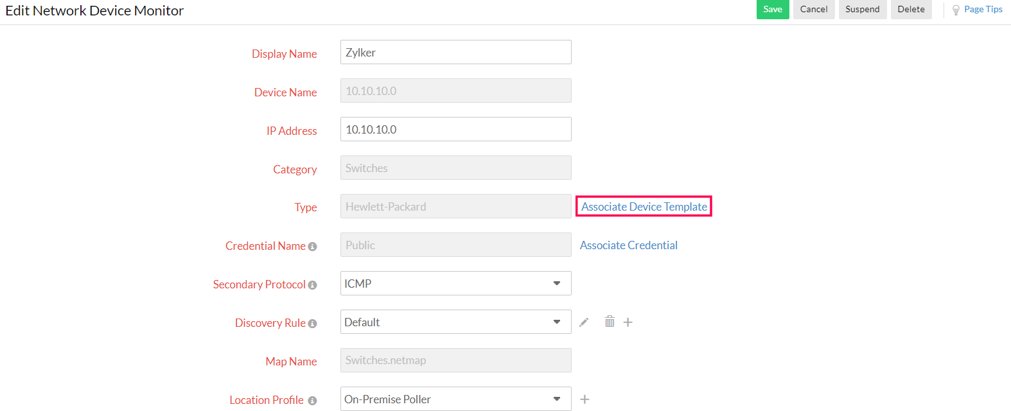1011x411 pixels.
Task: Click the Associate Credential link
Action: click(x=628, y=245)
